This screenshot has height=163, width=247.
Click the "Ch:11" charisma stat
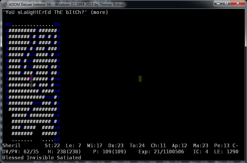[x=158, y=145]
